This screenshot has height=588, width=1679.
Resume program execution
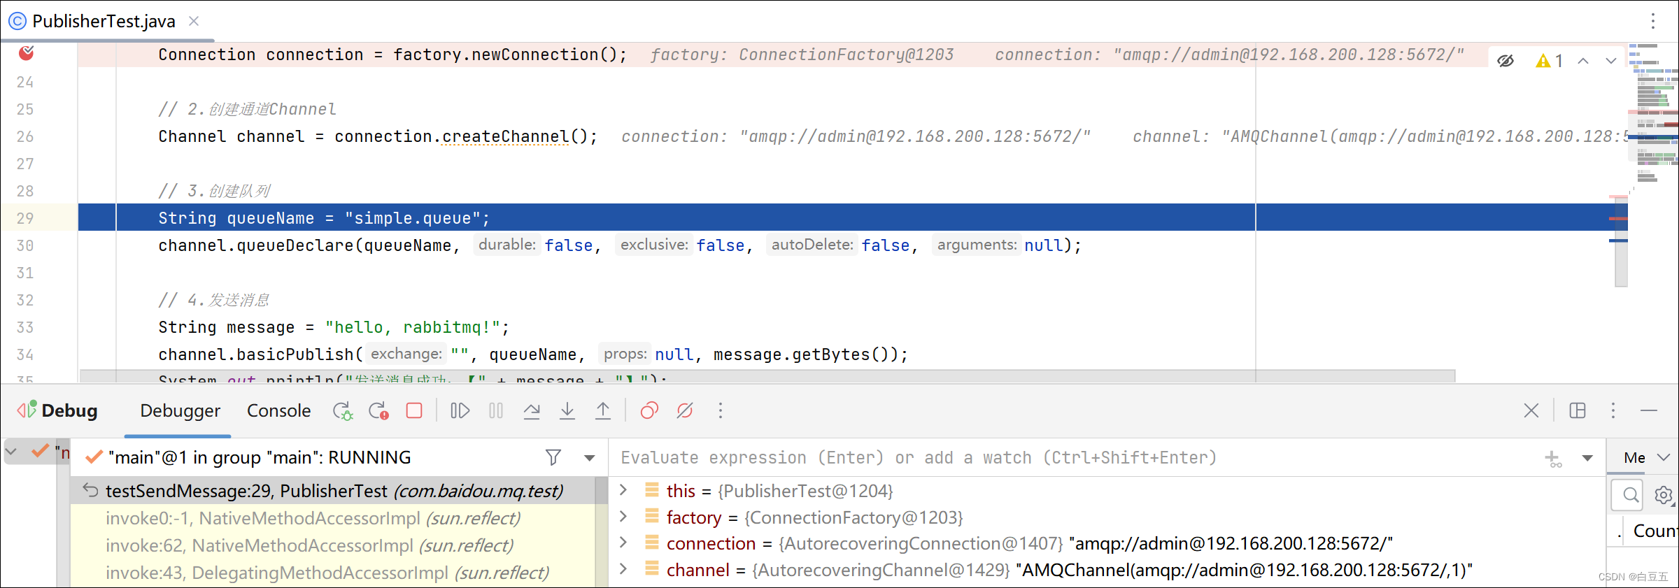[x=460, y=410]
